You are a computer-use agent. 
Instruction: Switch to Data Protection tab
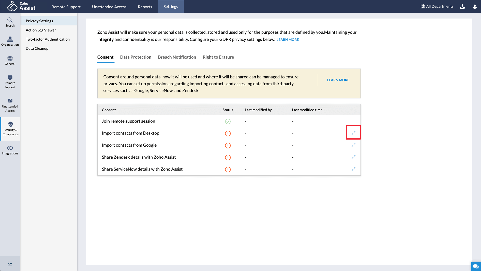[136, 57]
